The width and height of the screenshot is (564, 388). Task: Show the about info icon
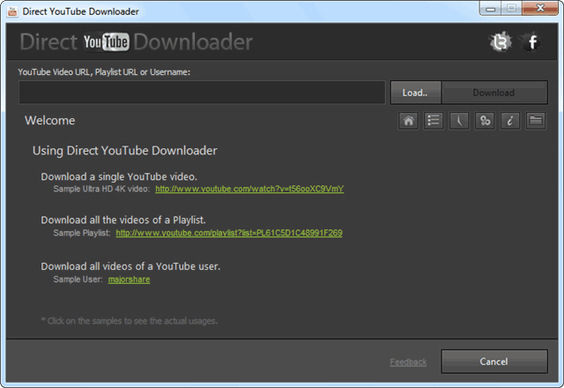pyautogui.click(x=510, y=121)
